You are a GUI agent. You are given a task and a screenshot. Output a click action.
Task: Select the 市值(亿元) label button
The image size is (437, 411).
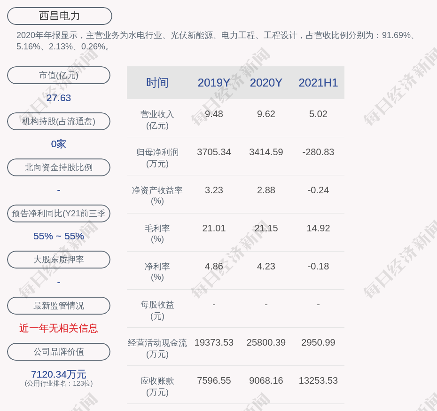59,75
